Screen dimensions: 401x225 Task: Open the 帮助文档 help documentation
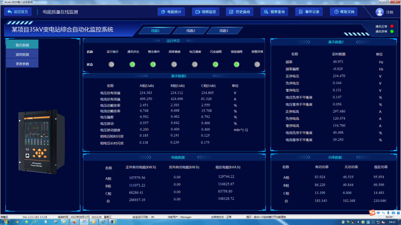click(x=344, y=12)
